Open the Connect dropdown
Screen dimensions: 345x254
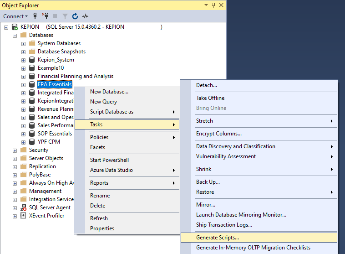click(x=15, y=16)
